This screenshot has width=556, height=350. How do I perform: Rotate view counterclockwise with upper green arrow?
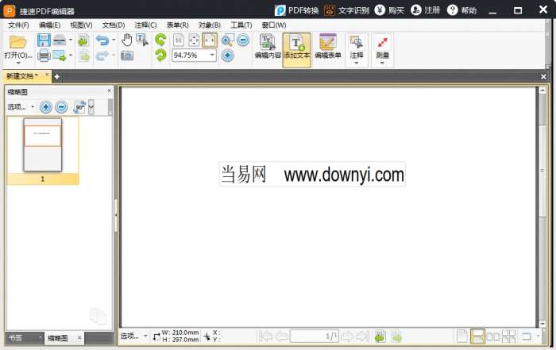[160, 40]
